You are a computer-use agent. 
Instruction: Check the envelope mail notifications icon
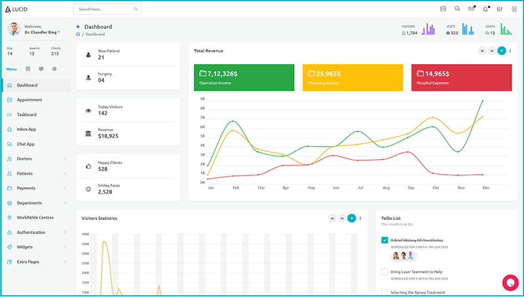(471, 9)
